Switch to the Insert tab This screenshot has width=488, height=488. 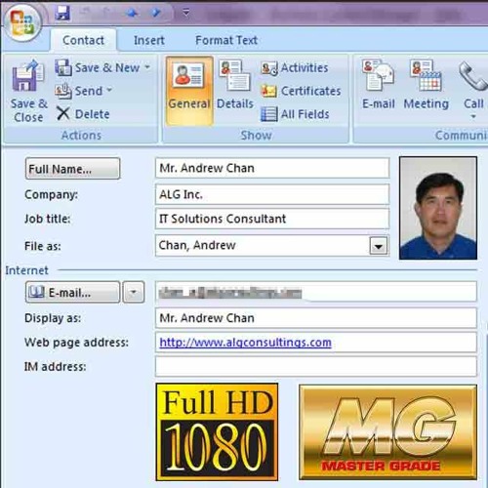pyautogui.click(x=149, y=40)
